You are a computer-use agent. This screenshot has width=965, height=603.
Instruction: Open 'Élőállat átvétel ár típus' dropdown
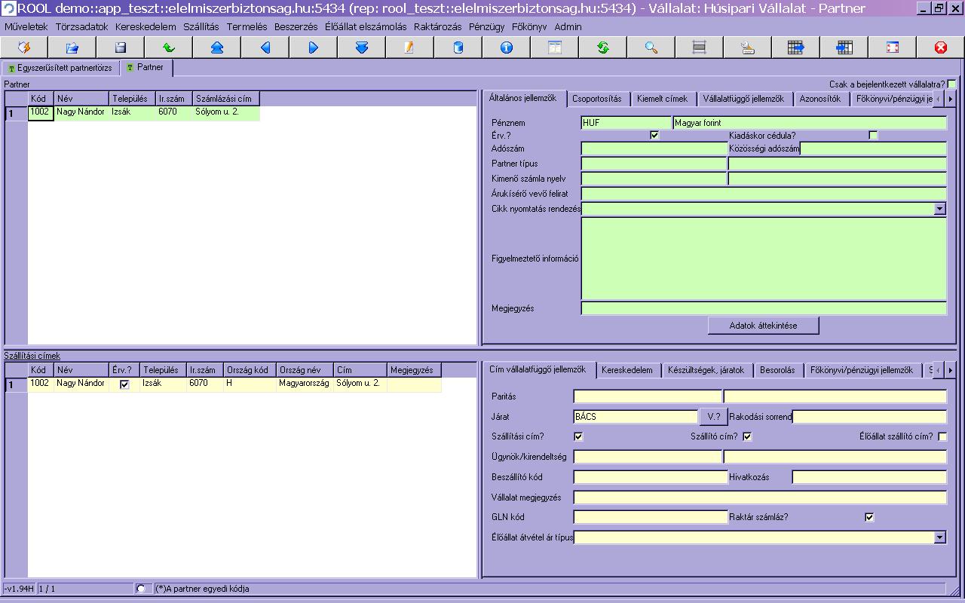tap(940, 537)
